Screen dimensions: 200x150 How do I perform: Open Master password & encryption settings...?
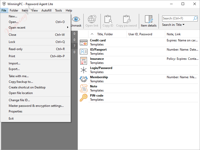tap(36, 106)
